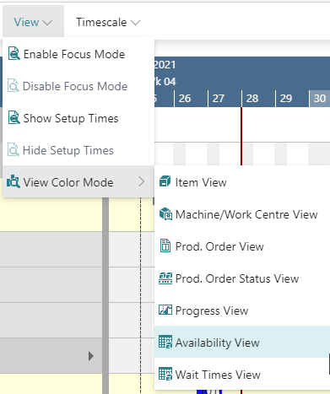Open the Timescale dropdown menu
The image size is (330, 394).
108,22
